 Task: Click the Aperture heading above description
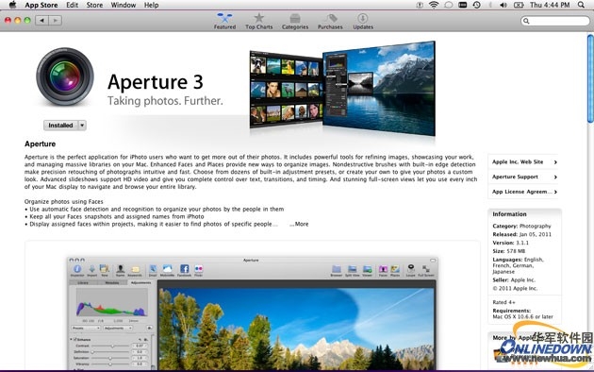point(41,144)
